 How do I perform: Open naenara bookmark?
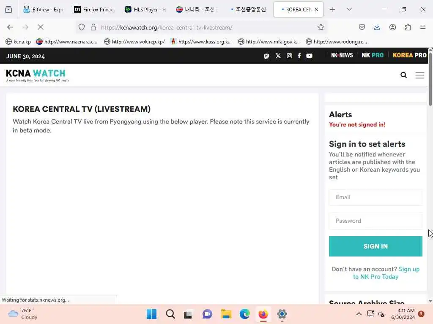tap(66, 42)
